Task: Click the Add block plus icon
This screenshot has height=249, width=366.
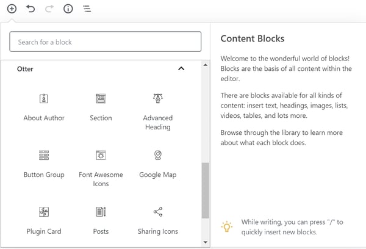Action: click(12, 9)
